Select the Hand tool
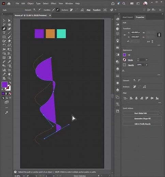Viewport: 165px width, 177px height. point(9,74)
